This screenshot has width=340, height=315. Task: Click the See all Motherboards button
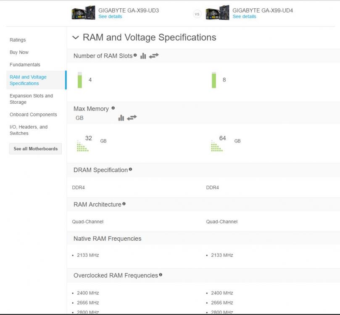pyautogui.click(x=36, y=149)
